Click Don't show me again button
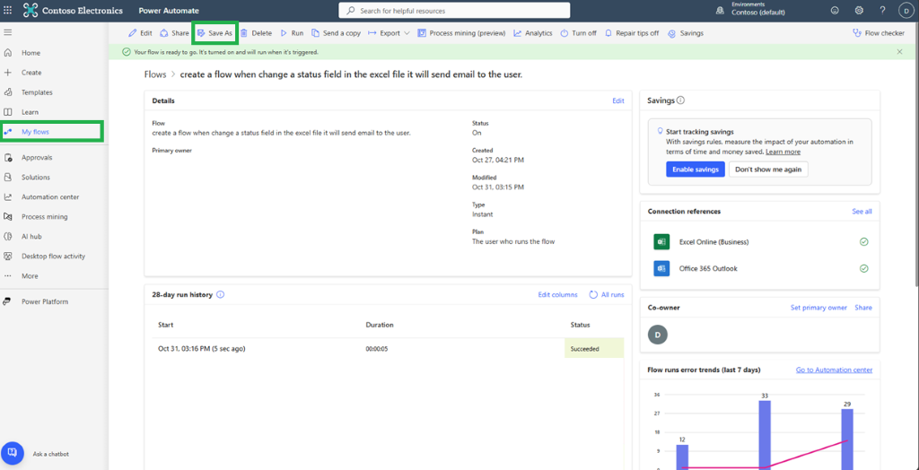 coord(768,170)
